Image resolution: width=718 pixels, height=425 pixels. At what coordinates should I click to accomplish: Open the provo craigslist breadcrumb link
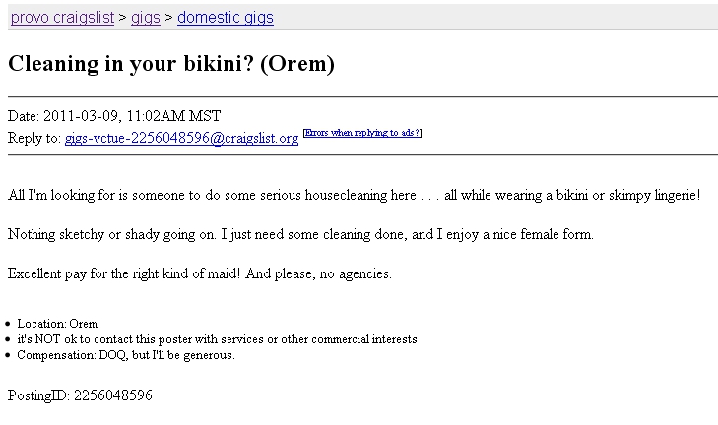[x=62, y=18]
